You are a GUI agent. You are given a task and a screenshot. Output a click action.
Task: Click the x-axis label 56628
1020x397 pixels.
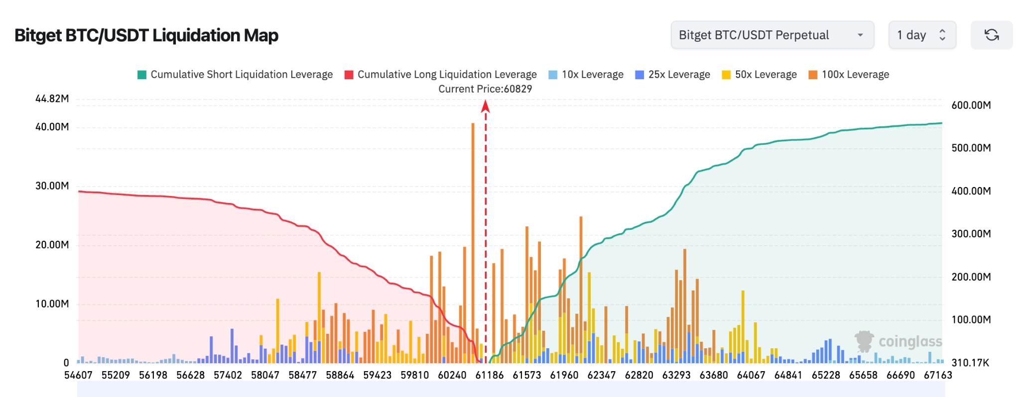click(x=190, y=375)
